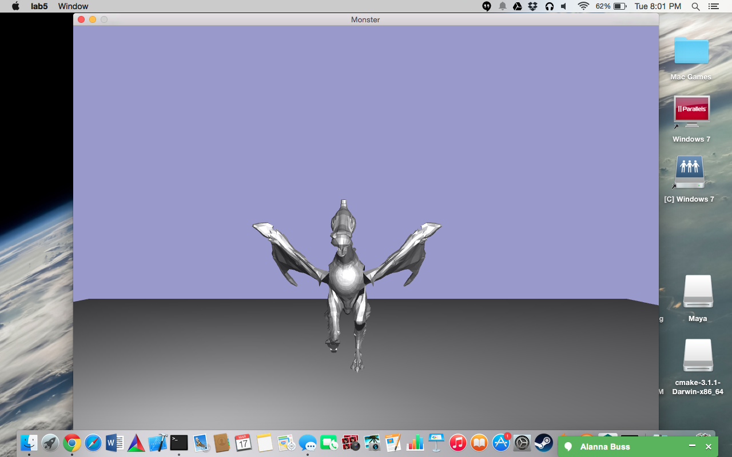Open Pages icon in dock
Screen dimensions: 732x457
click(x=393, y=443)
